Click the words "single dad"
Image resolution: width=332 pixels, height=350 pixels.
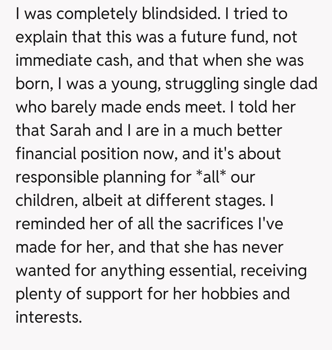pos(280,84)
